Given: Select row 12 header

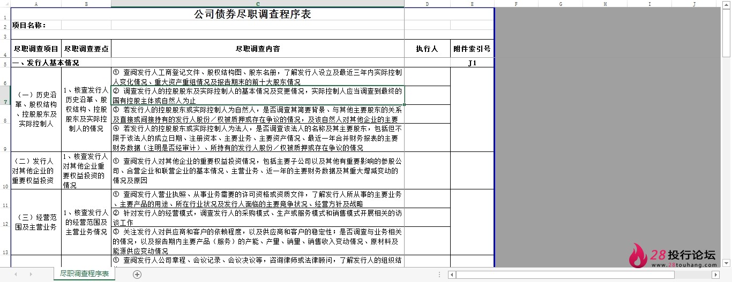Looking at the screenshot, I should click(5, 217).
